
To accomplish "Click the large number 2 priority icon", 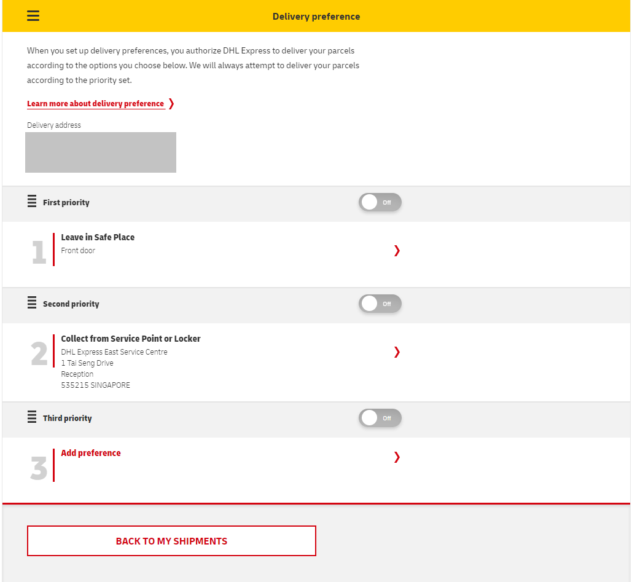I will (39, 354).
